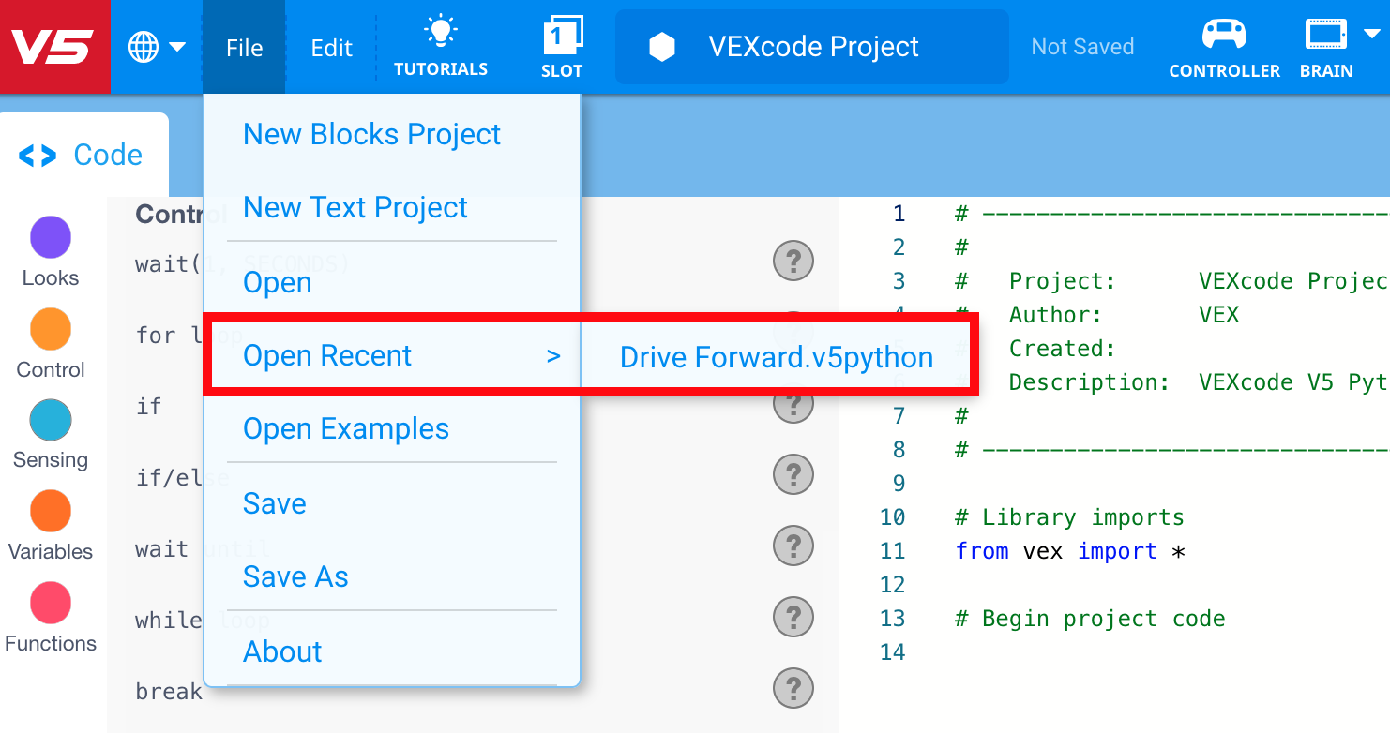This screenshot has width=1390, height=733.
Task: Open Drive Forward.v5python recent file
Action: click(x=777, y=357)
